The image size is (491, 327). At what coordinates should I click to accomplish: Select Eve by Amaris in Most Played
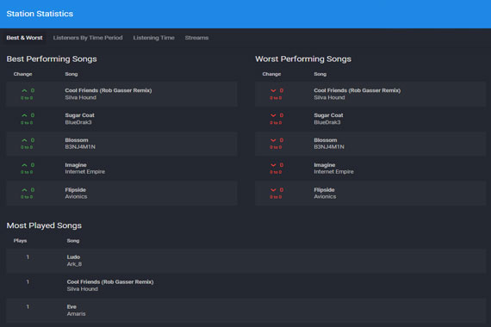pyautogui.click(x=245, y=310)
